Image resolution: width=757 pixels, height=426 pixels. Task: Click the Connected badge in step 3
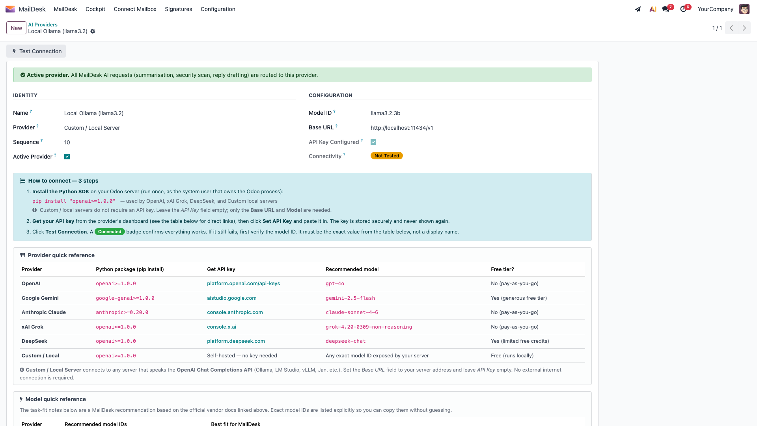110,232
